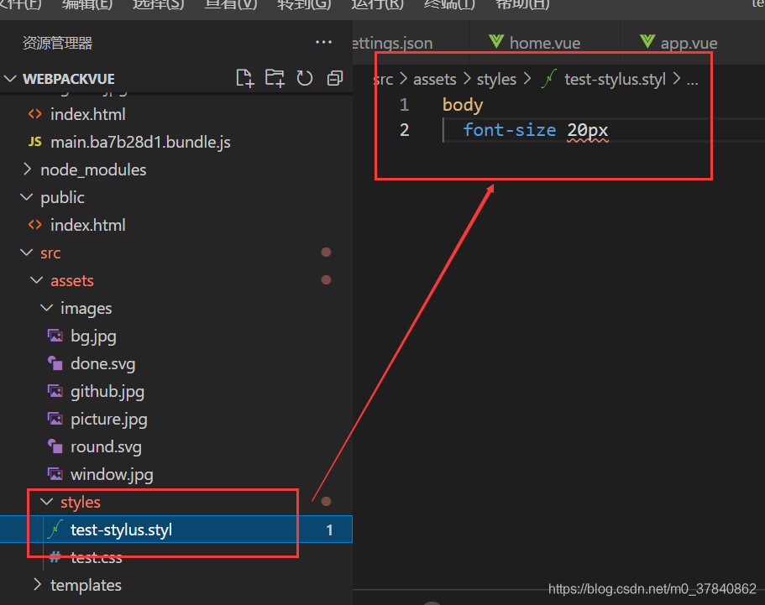
Task: Collapse the assets folder chevron
Action: click(x=37, y=280)
